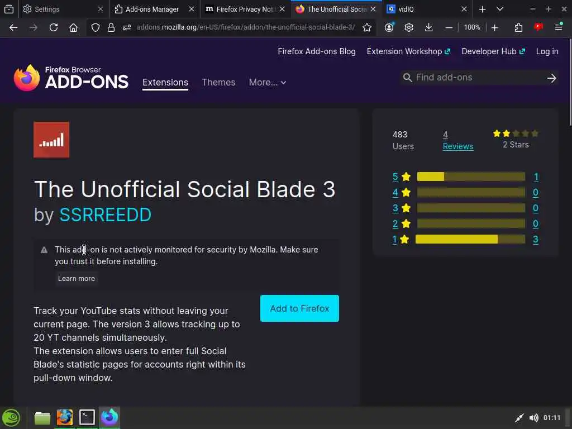The width and height of the screenshot is (572, 429).
Task: Go to Firefox Browser Add-ons home logo
Action: coord(71,77)
